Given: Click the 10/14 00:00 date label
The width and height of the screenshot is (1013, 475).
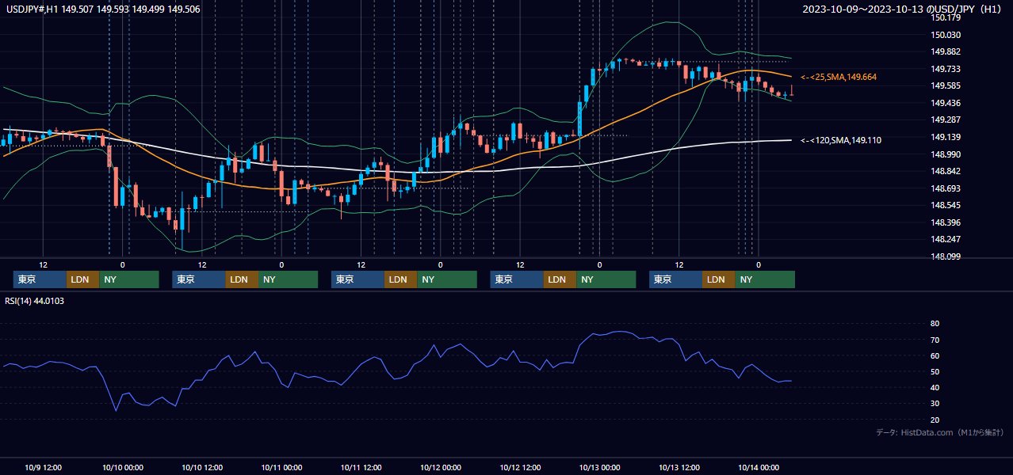Looking at the screenshot, I should pos(759,467).
